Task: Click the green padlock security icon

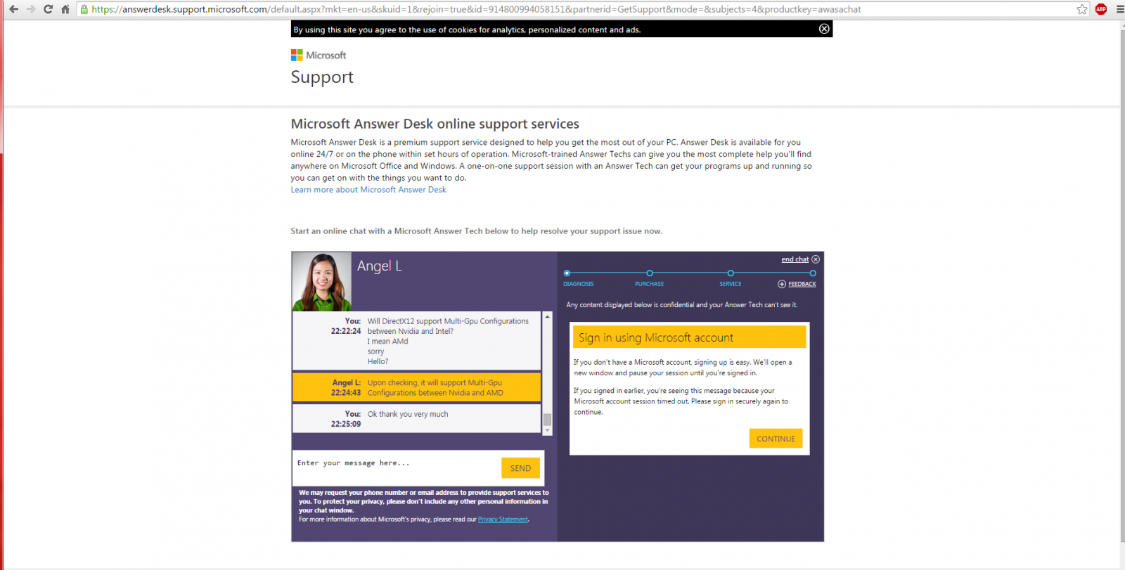Action: (x=84, y=9)
